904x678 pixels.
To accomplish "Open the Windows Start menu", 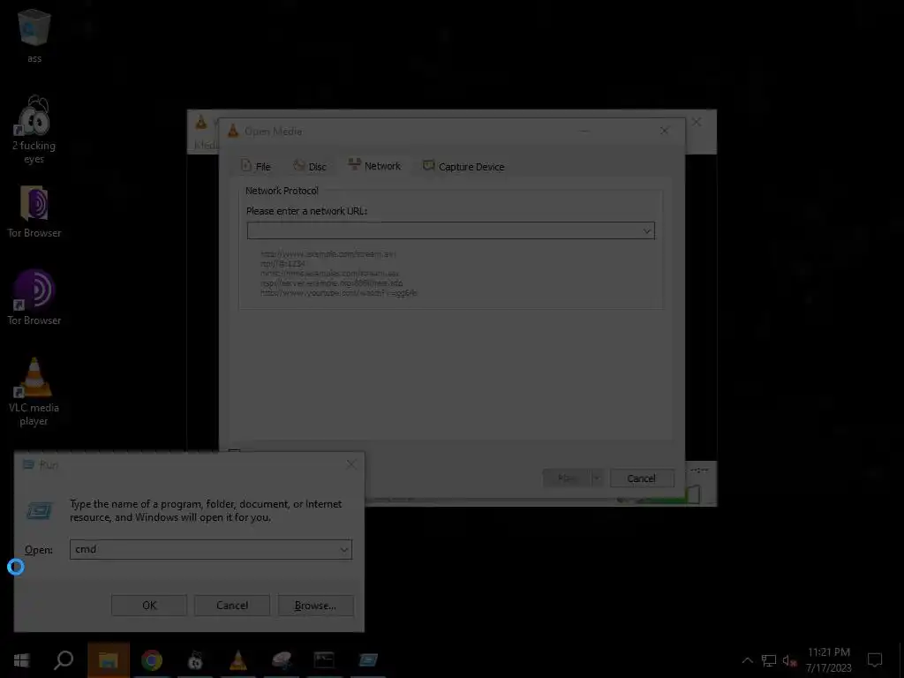I will (x=21, y=660).
